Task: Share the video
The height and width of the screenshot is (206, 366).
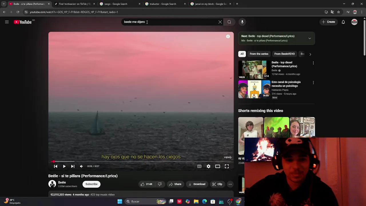Action: (x=175, y=184)
